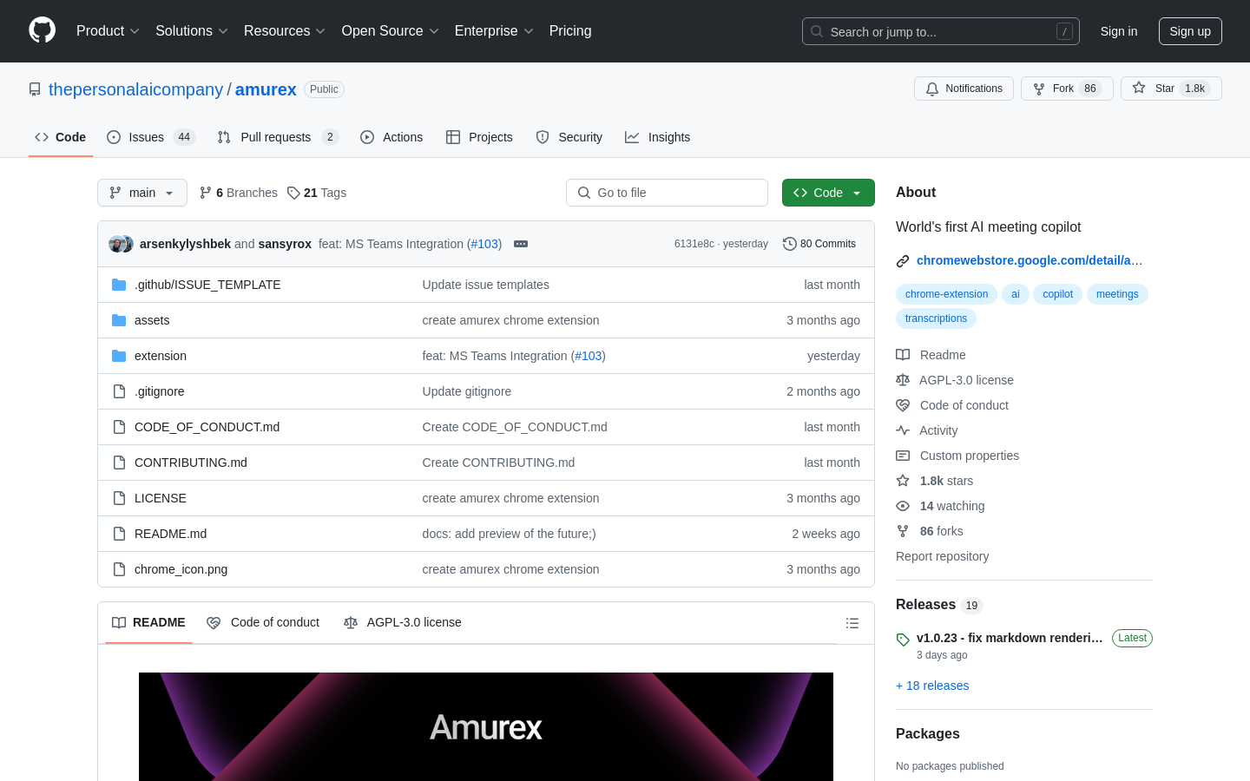Open the Projects tab

[x=479, y=137]
